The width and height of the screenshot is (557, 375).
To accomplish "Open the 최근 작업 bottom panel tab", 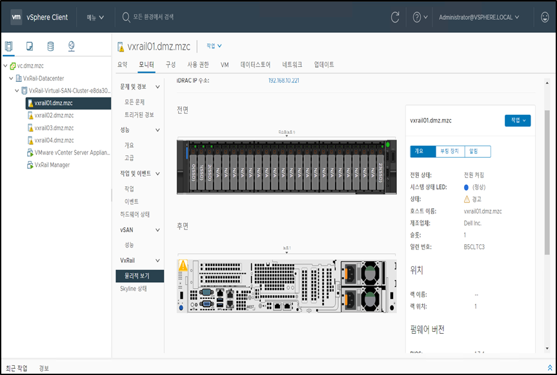I will 17,368.
